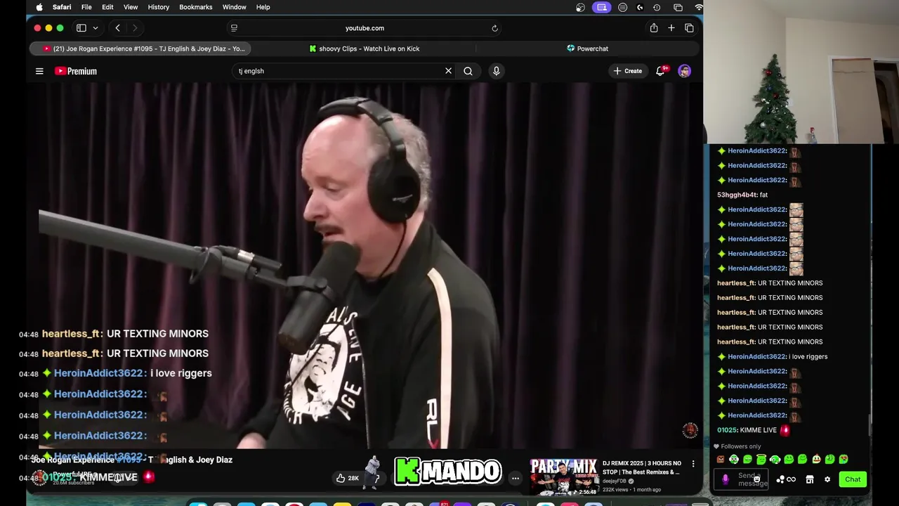
Task: Clear the 'tj english' search text
Action: [448, 71]
